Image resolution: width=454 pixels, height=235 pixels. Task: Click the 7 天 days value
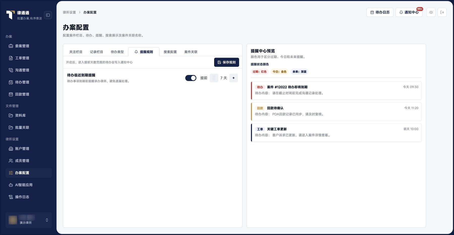(x=224, y=78)
